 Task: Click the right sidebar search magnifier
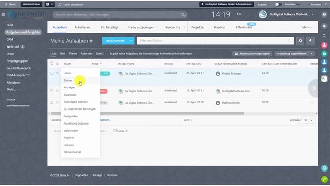pyautogui.click(x=324, y=36)
